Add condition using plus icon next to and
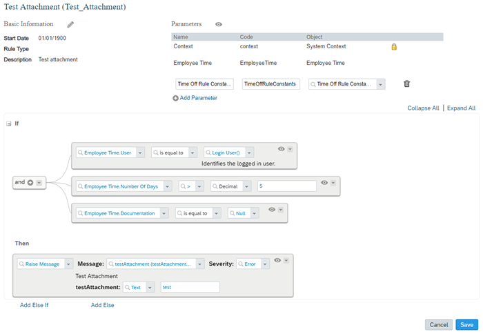Viewport: 483px width, 334px height. (x=30, y=182)
